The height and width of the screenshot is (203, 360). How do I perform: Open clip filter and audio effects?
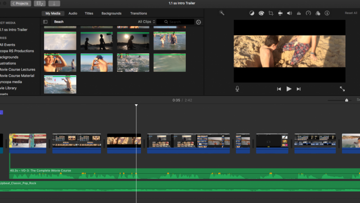tap(318, 13)
